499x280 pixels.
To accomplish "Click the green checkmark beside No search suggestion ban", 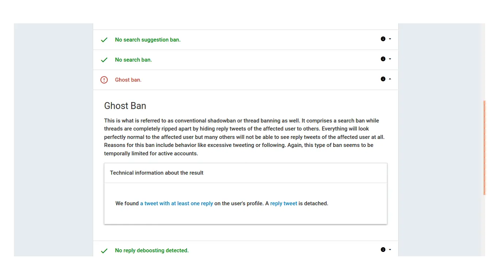I will coord(104,40).
